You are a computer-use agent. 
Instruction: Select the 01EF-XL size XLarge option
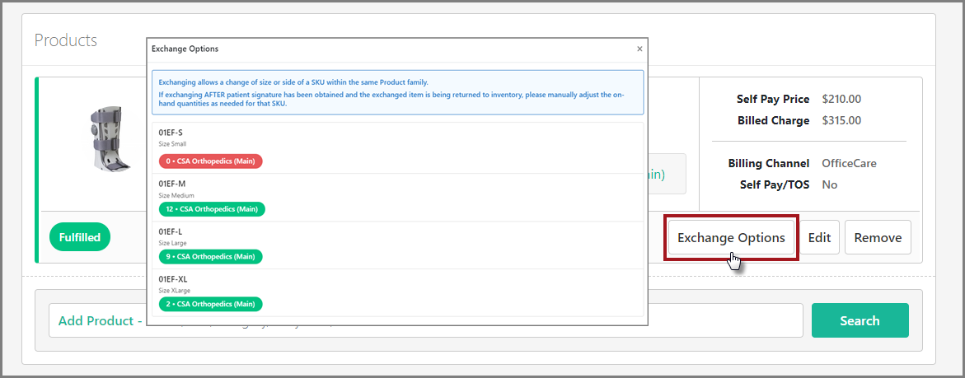coord(396,283)
